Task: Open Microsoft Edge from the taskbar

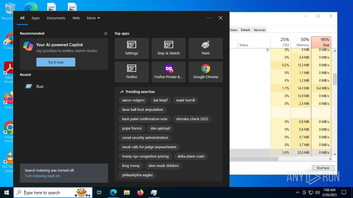Action: (113, 193)
